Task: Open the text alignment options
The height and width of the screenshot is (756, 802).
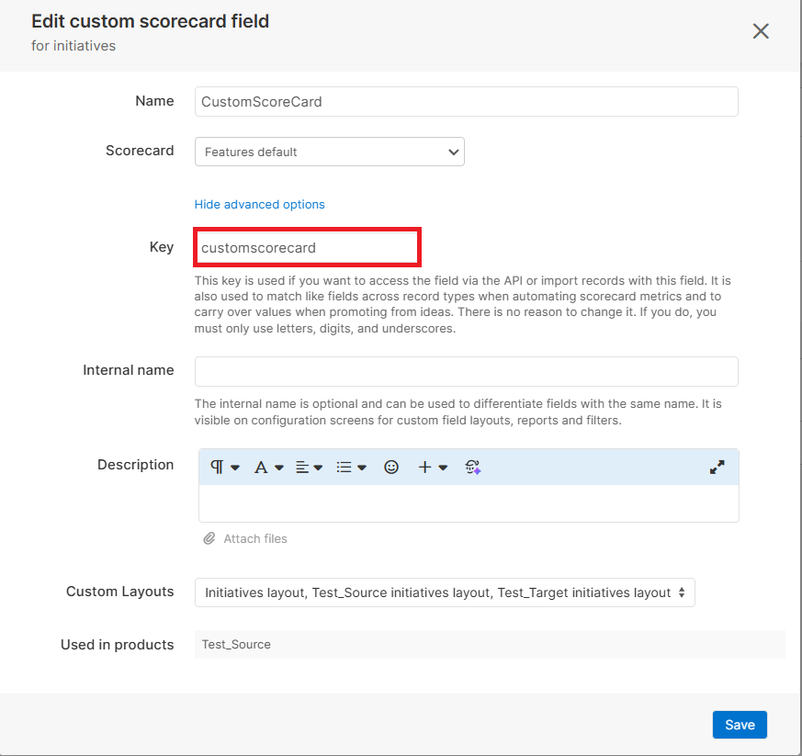Action: [309, 468]
